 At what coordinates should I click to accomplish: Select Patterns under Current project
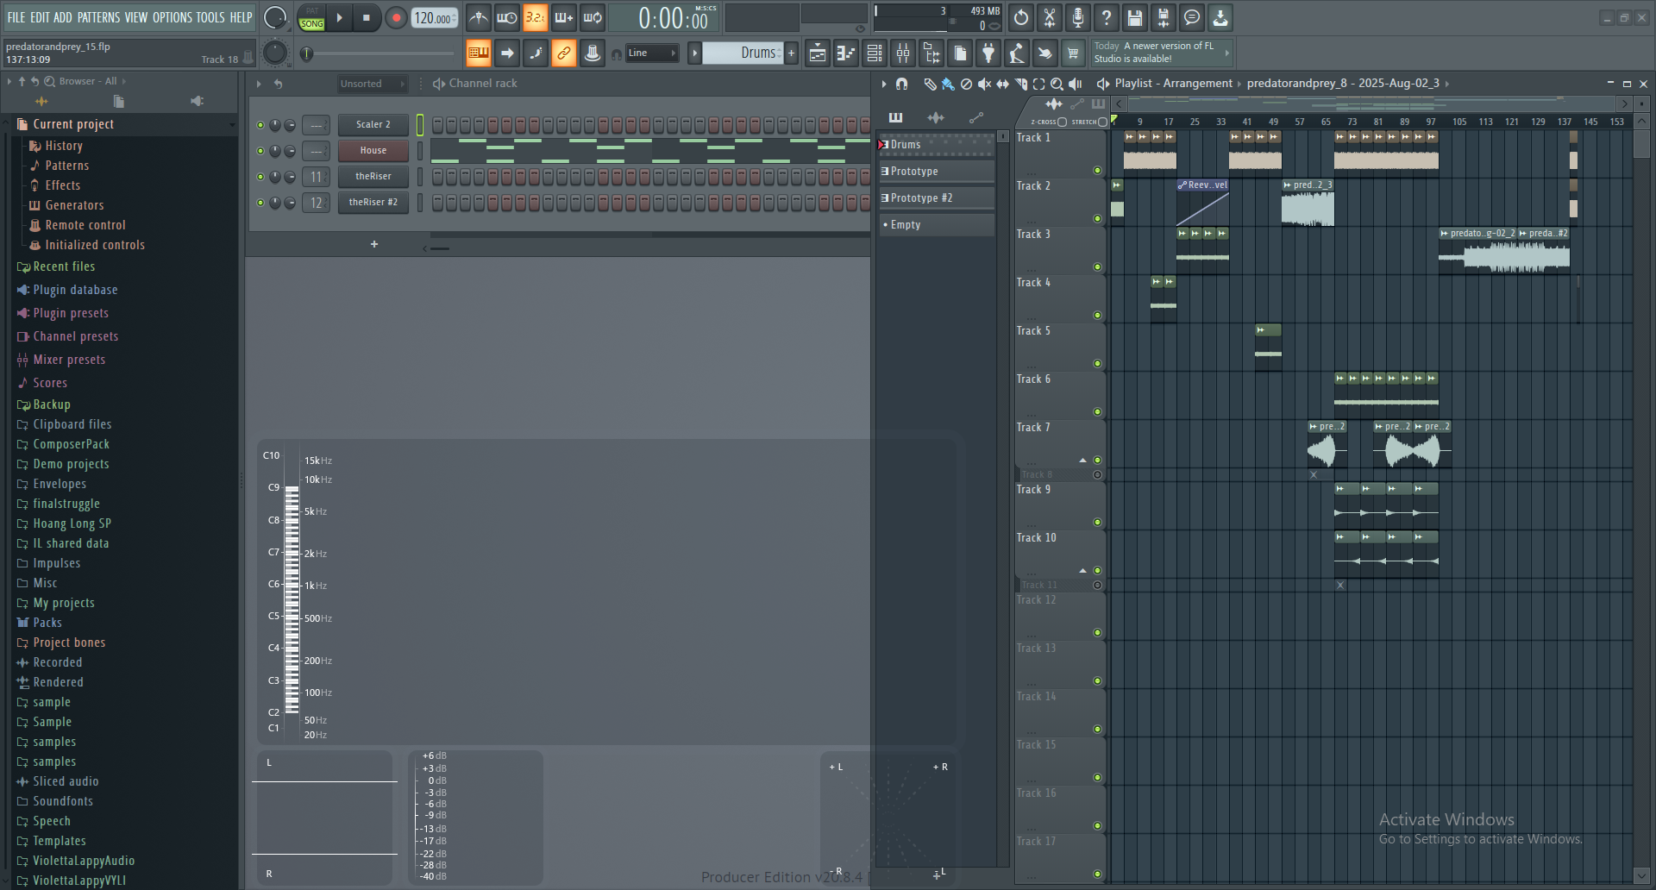pyautogui.click(x=67, y=166)
